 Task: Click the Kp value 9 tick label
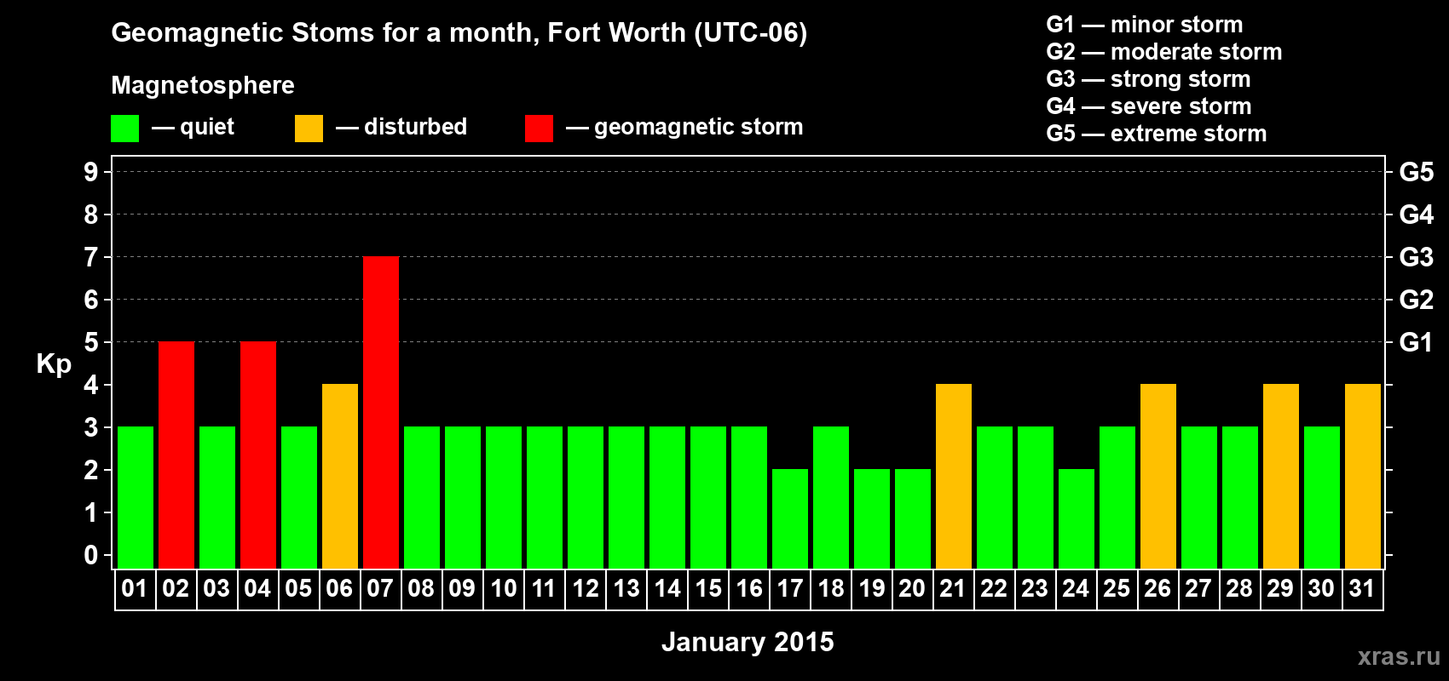(x=91, y=172)
